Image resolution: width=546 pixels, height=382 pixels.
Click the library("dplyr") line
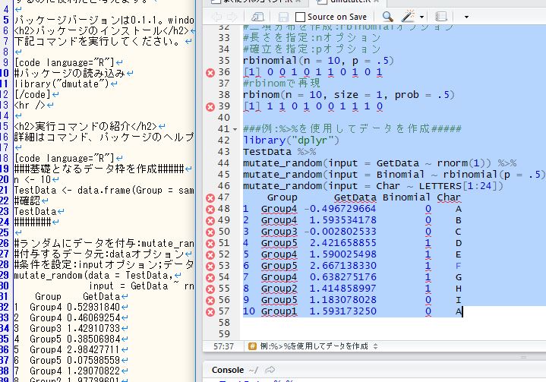tap(291, 140)
